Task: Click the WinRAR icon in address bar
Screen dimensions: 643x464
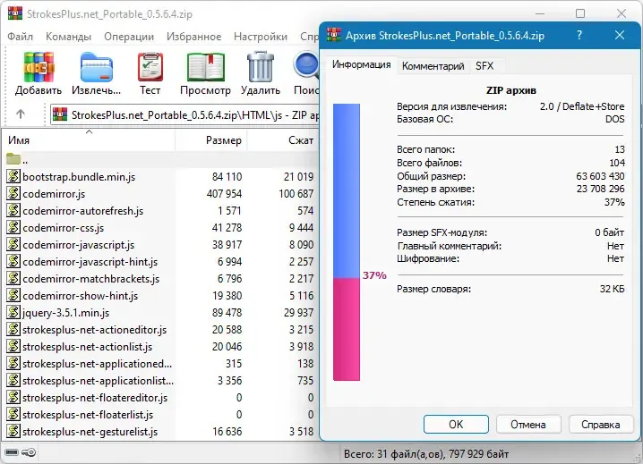Action: pyautogui.click(x=60, y=114)
